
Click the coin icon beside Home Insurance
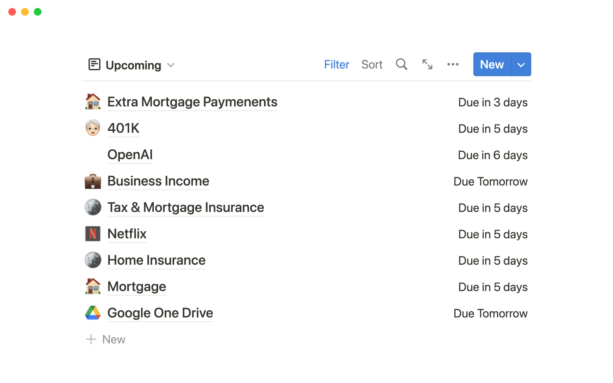93,260
